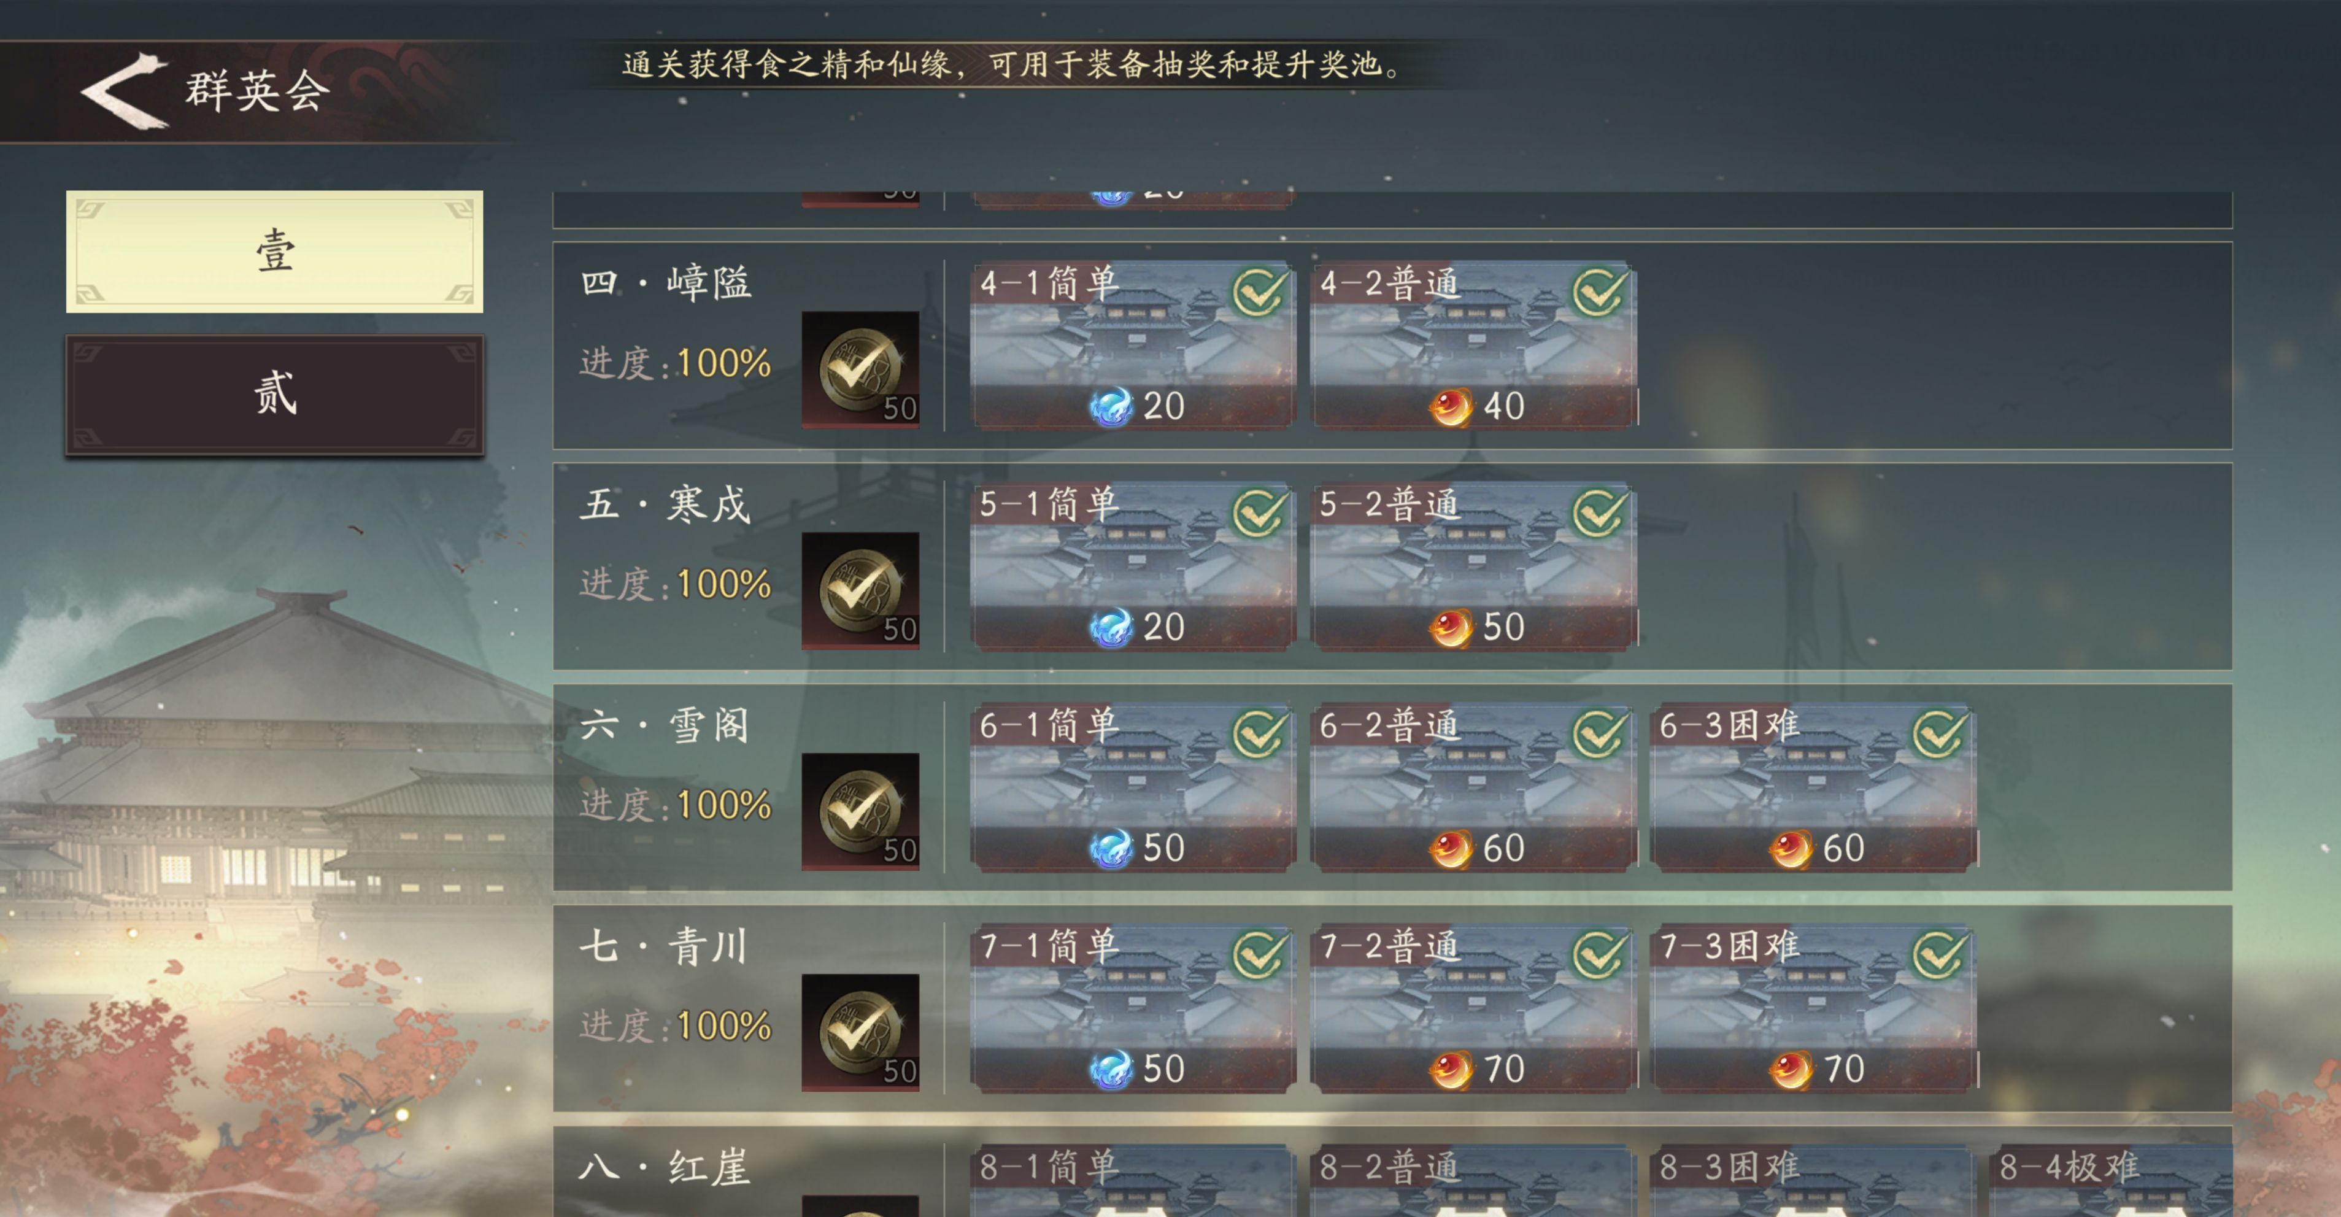
Task: Open stage 7-2 普通
Action: pyautogui.click(x=1473, y=1008)
